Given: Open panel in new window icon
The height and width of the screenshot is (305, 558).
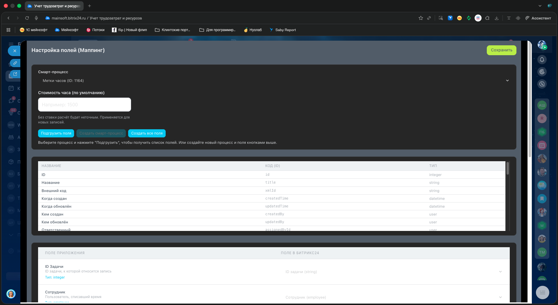Looking at the screenshot, I should point(15,74).
